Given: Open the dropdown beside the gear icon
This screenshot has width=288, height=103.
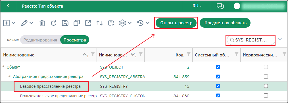Looking at the screenshot, I should (130, 23).
